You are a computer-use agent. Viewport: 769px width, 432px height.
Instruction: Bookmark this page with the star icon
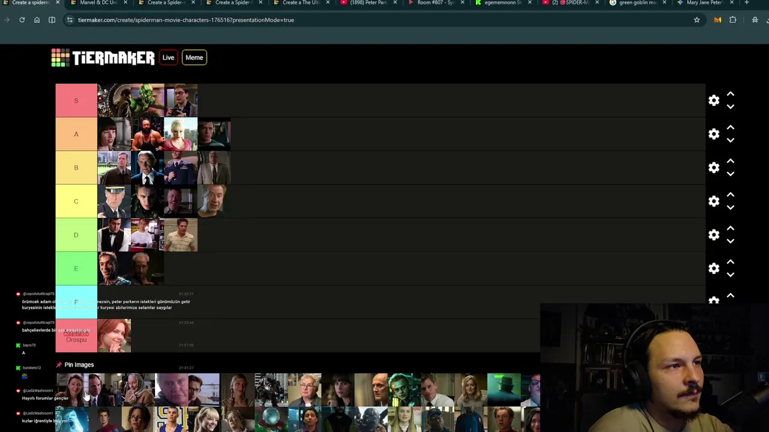click(697, 20)
